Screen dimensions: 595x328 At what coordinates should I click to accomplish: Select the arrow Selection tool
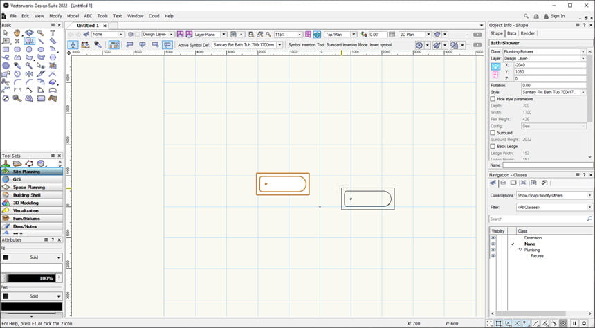(x=6, y=33)
